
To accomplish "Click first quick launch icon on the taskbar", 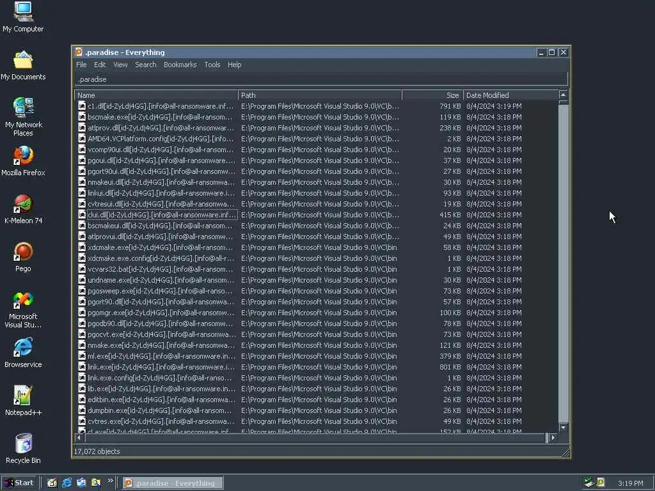I will [x=52, y=483].
